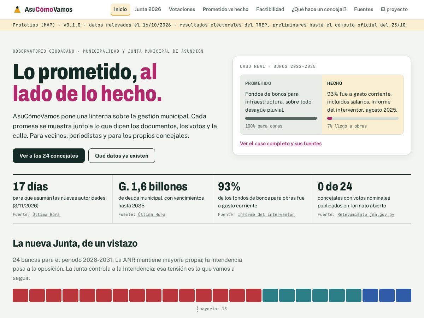Open Ver el caso completo y sus fuentes
The image size is (424, 318).
click(x=281, y=143)
